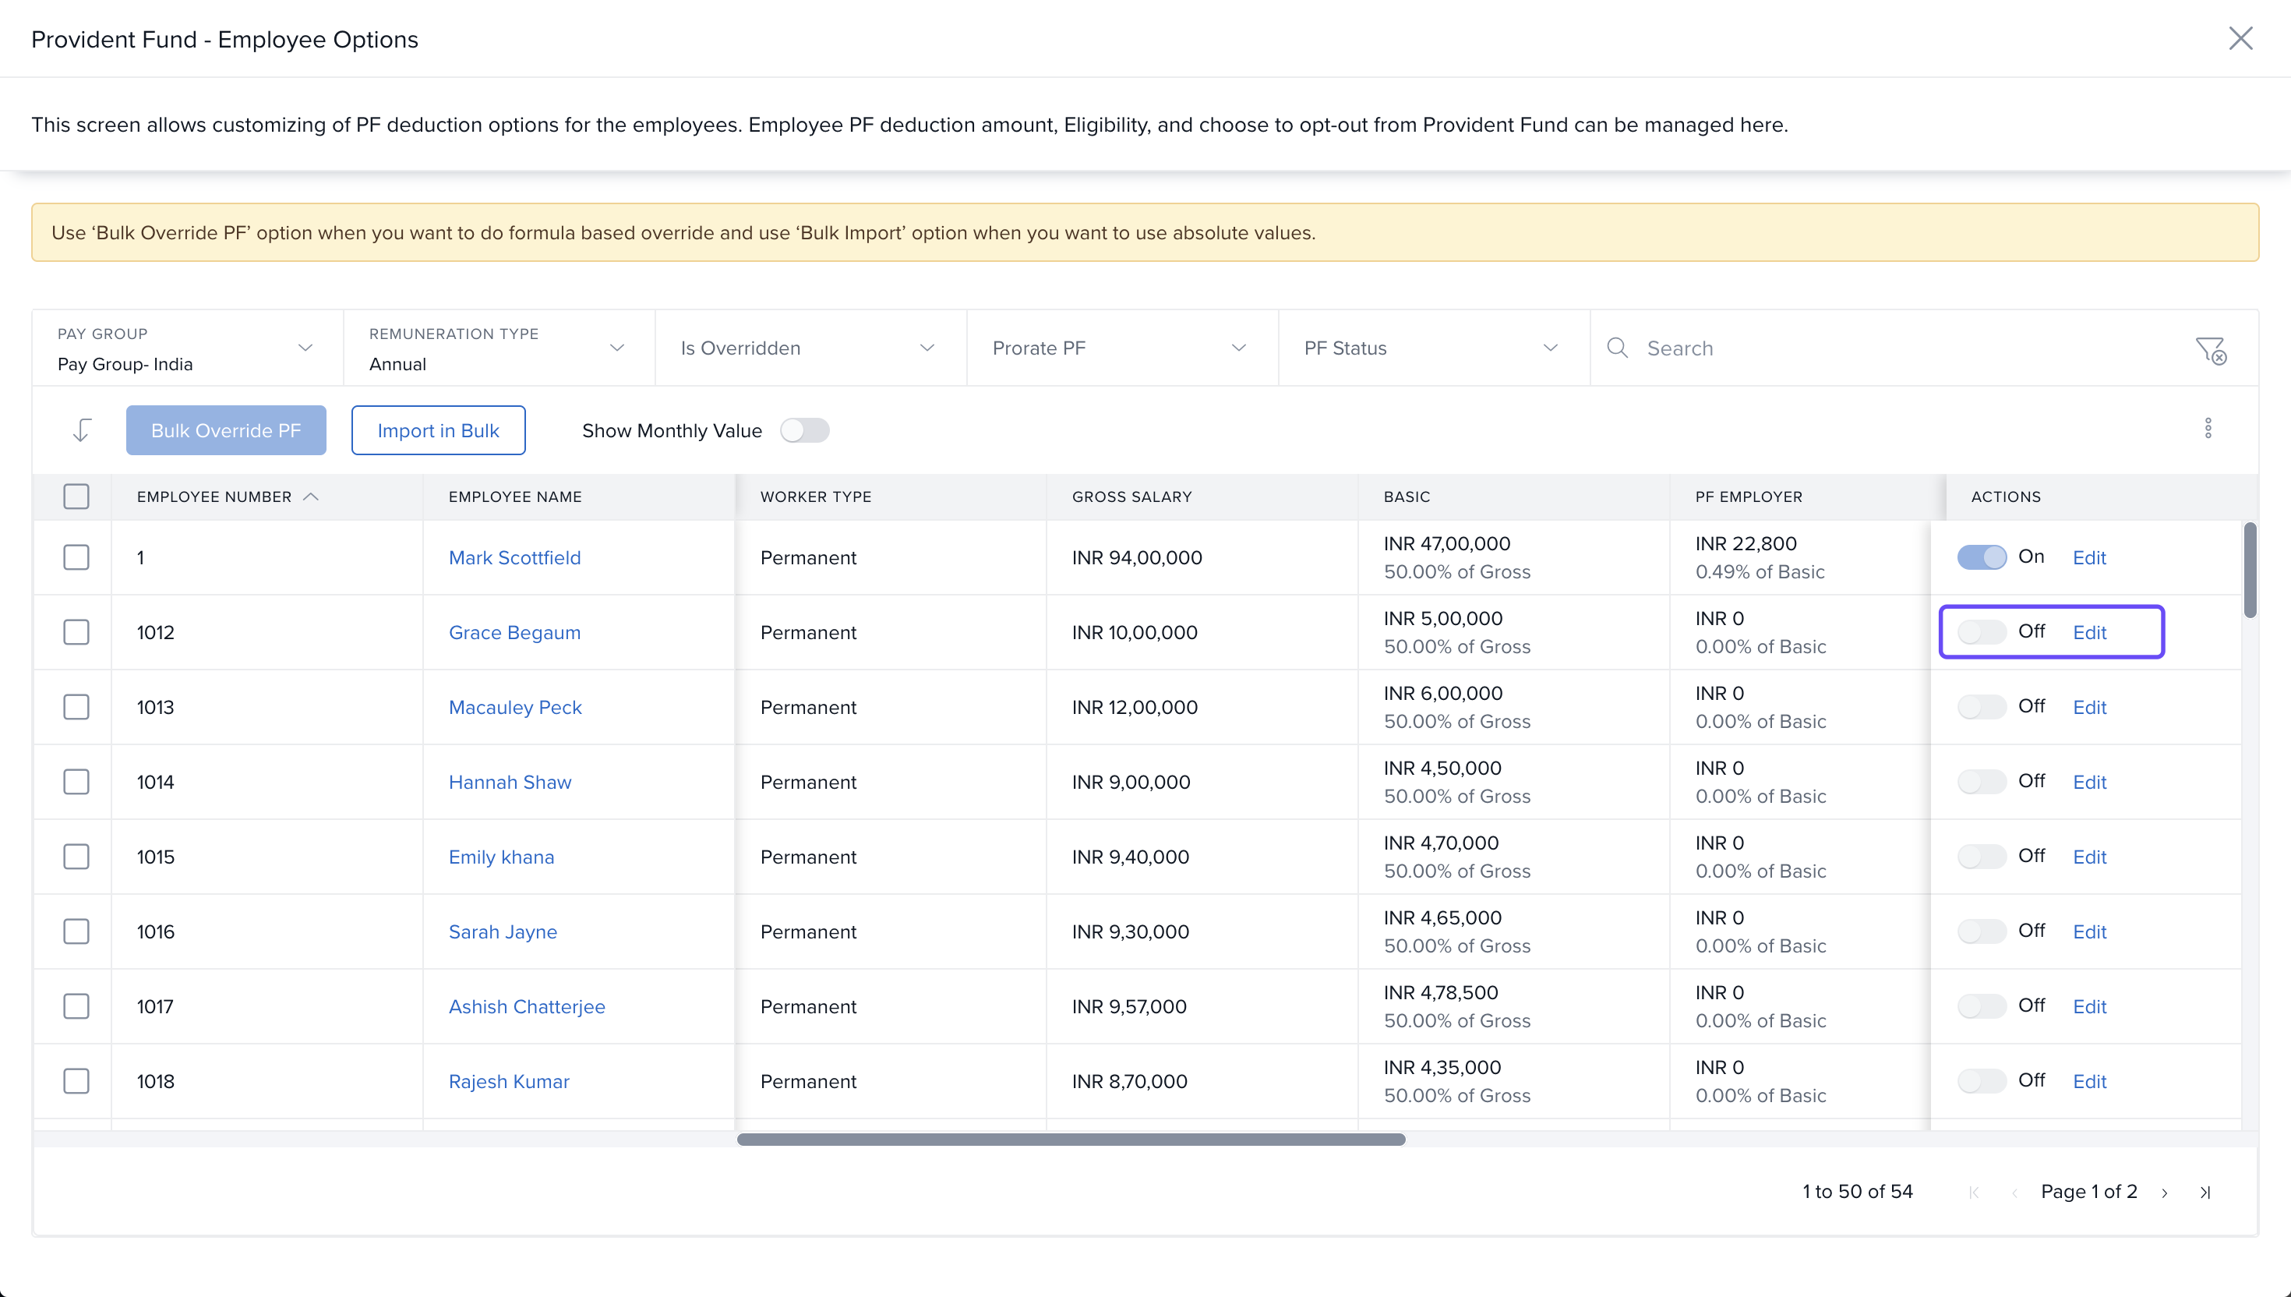
Task: Go to next page arrow
Action: click(2165, 1193)
